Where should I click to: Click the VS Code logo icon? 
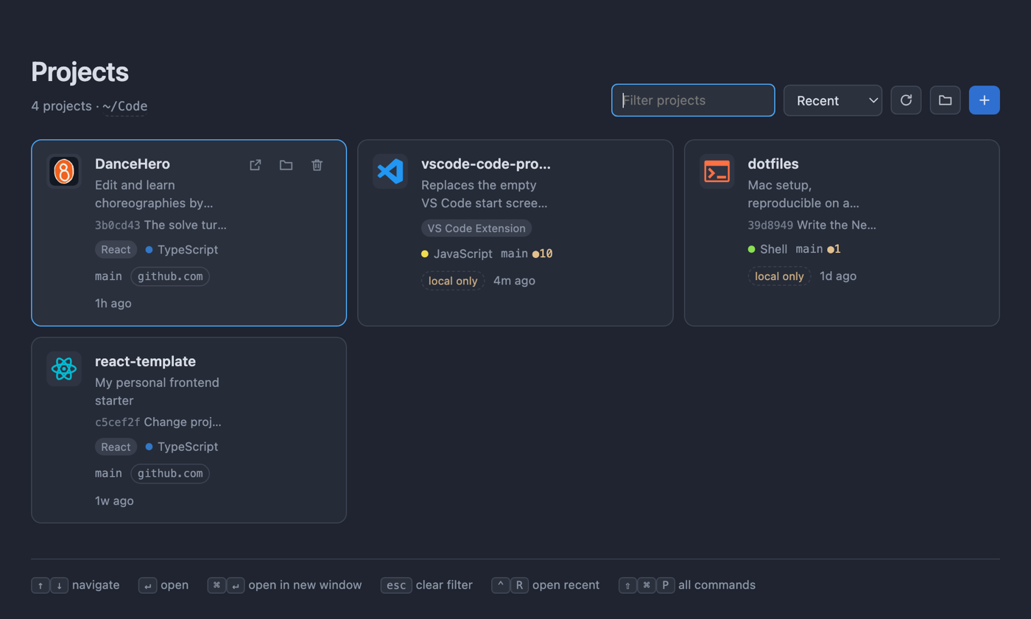390,172
